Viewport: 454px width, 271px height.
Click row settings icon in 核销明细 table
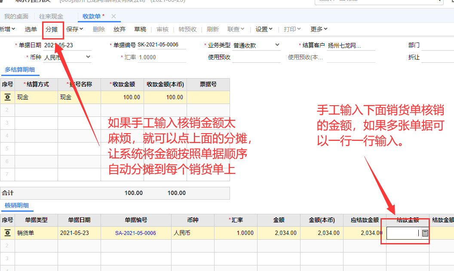[x=7, y=233]
